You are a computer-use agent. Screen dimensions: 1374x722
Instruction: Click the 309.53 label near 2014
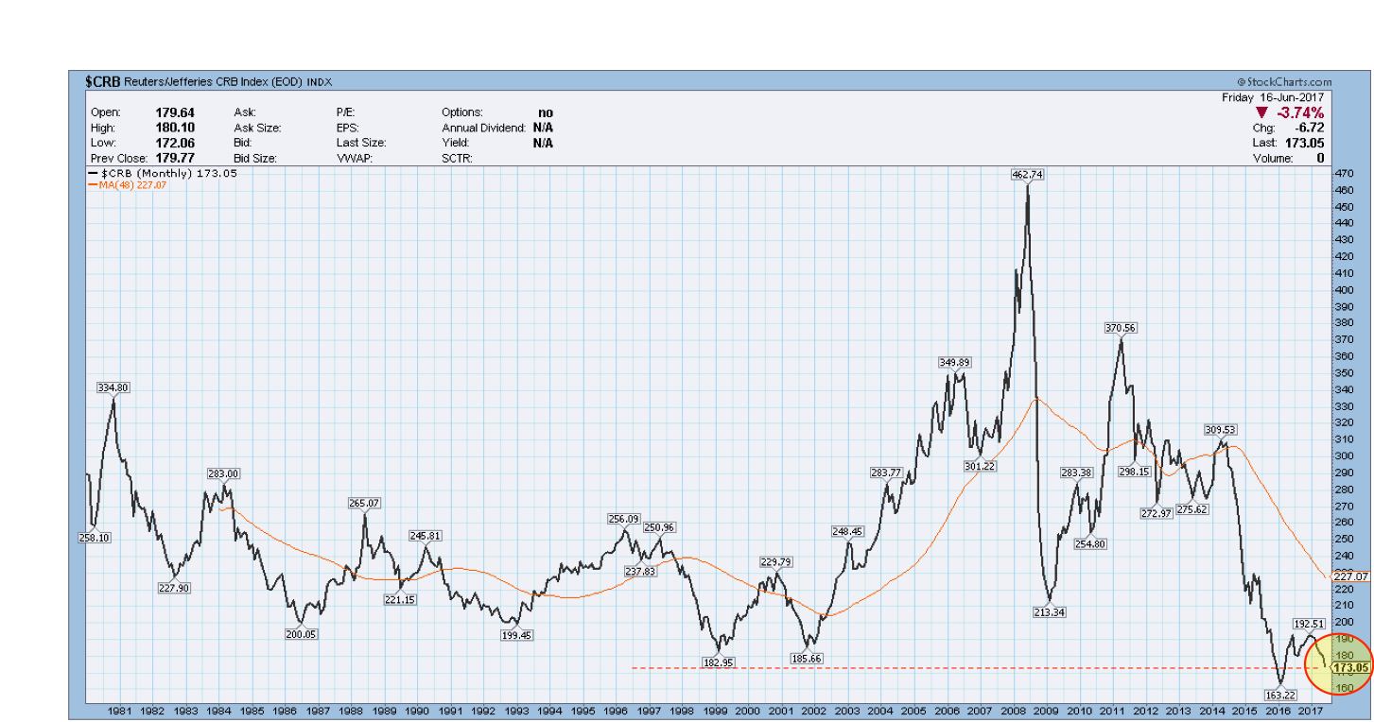1220,429
